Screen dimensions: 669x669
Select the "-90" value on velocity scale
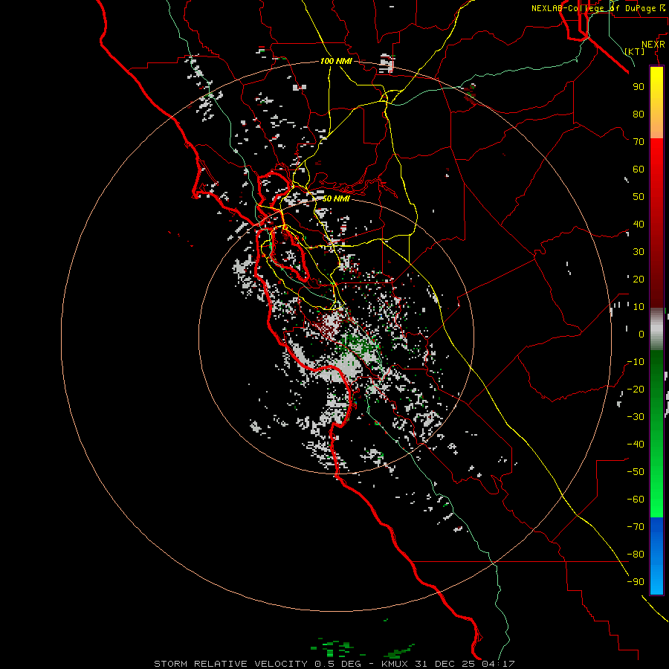click(x=636, y=582)
